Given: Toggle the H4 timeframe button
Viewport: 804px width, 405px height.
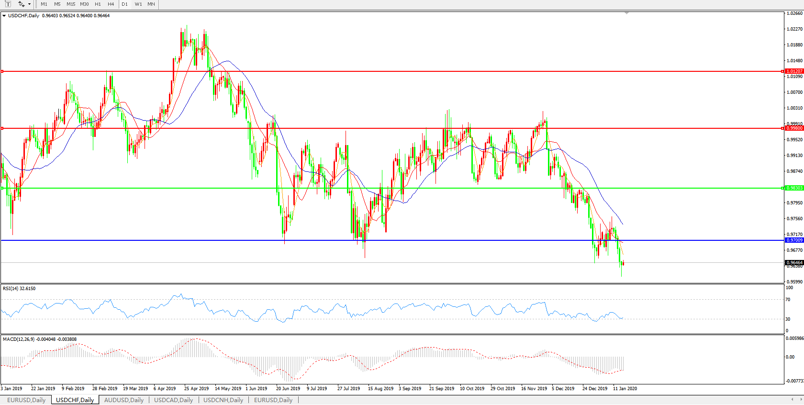Looking at the screenshot, I should pos(111,4).
